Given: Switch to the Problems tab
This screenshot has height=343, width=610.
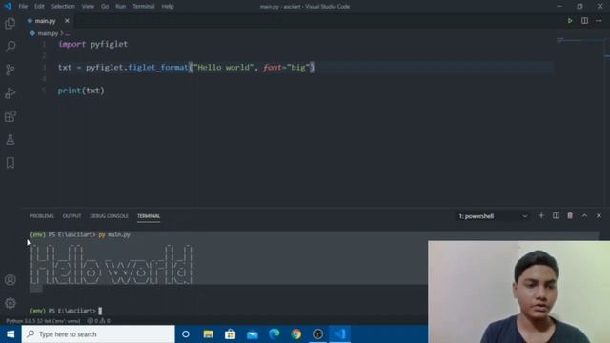Looking at the screenshot, I should (42, 216).
